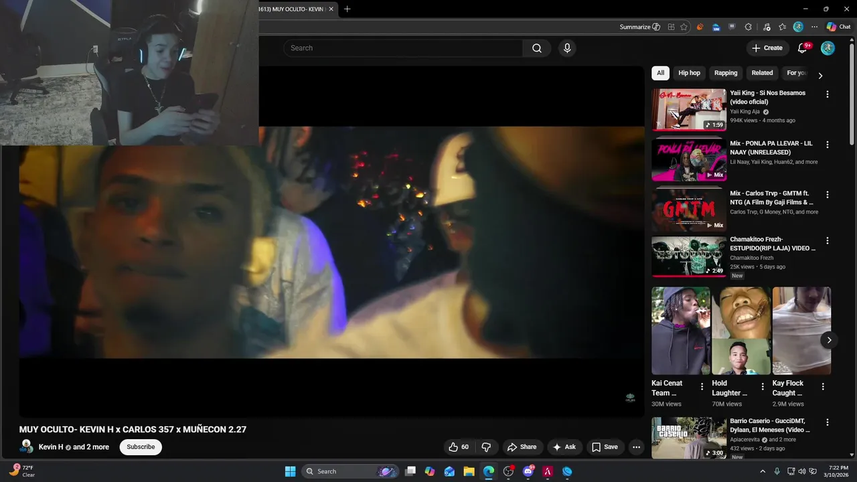Screen dimensions: 857x482
Task: Show hidden system tray icons
Action: [x=762, y=471]
